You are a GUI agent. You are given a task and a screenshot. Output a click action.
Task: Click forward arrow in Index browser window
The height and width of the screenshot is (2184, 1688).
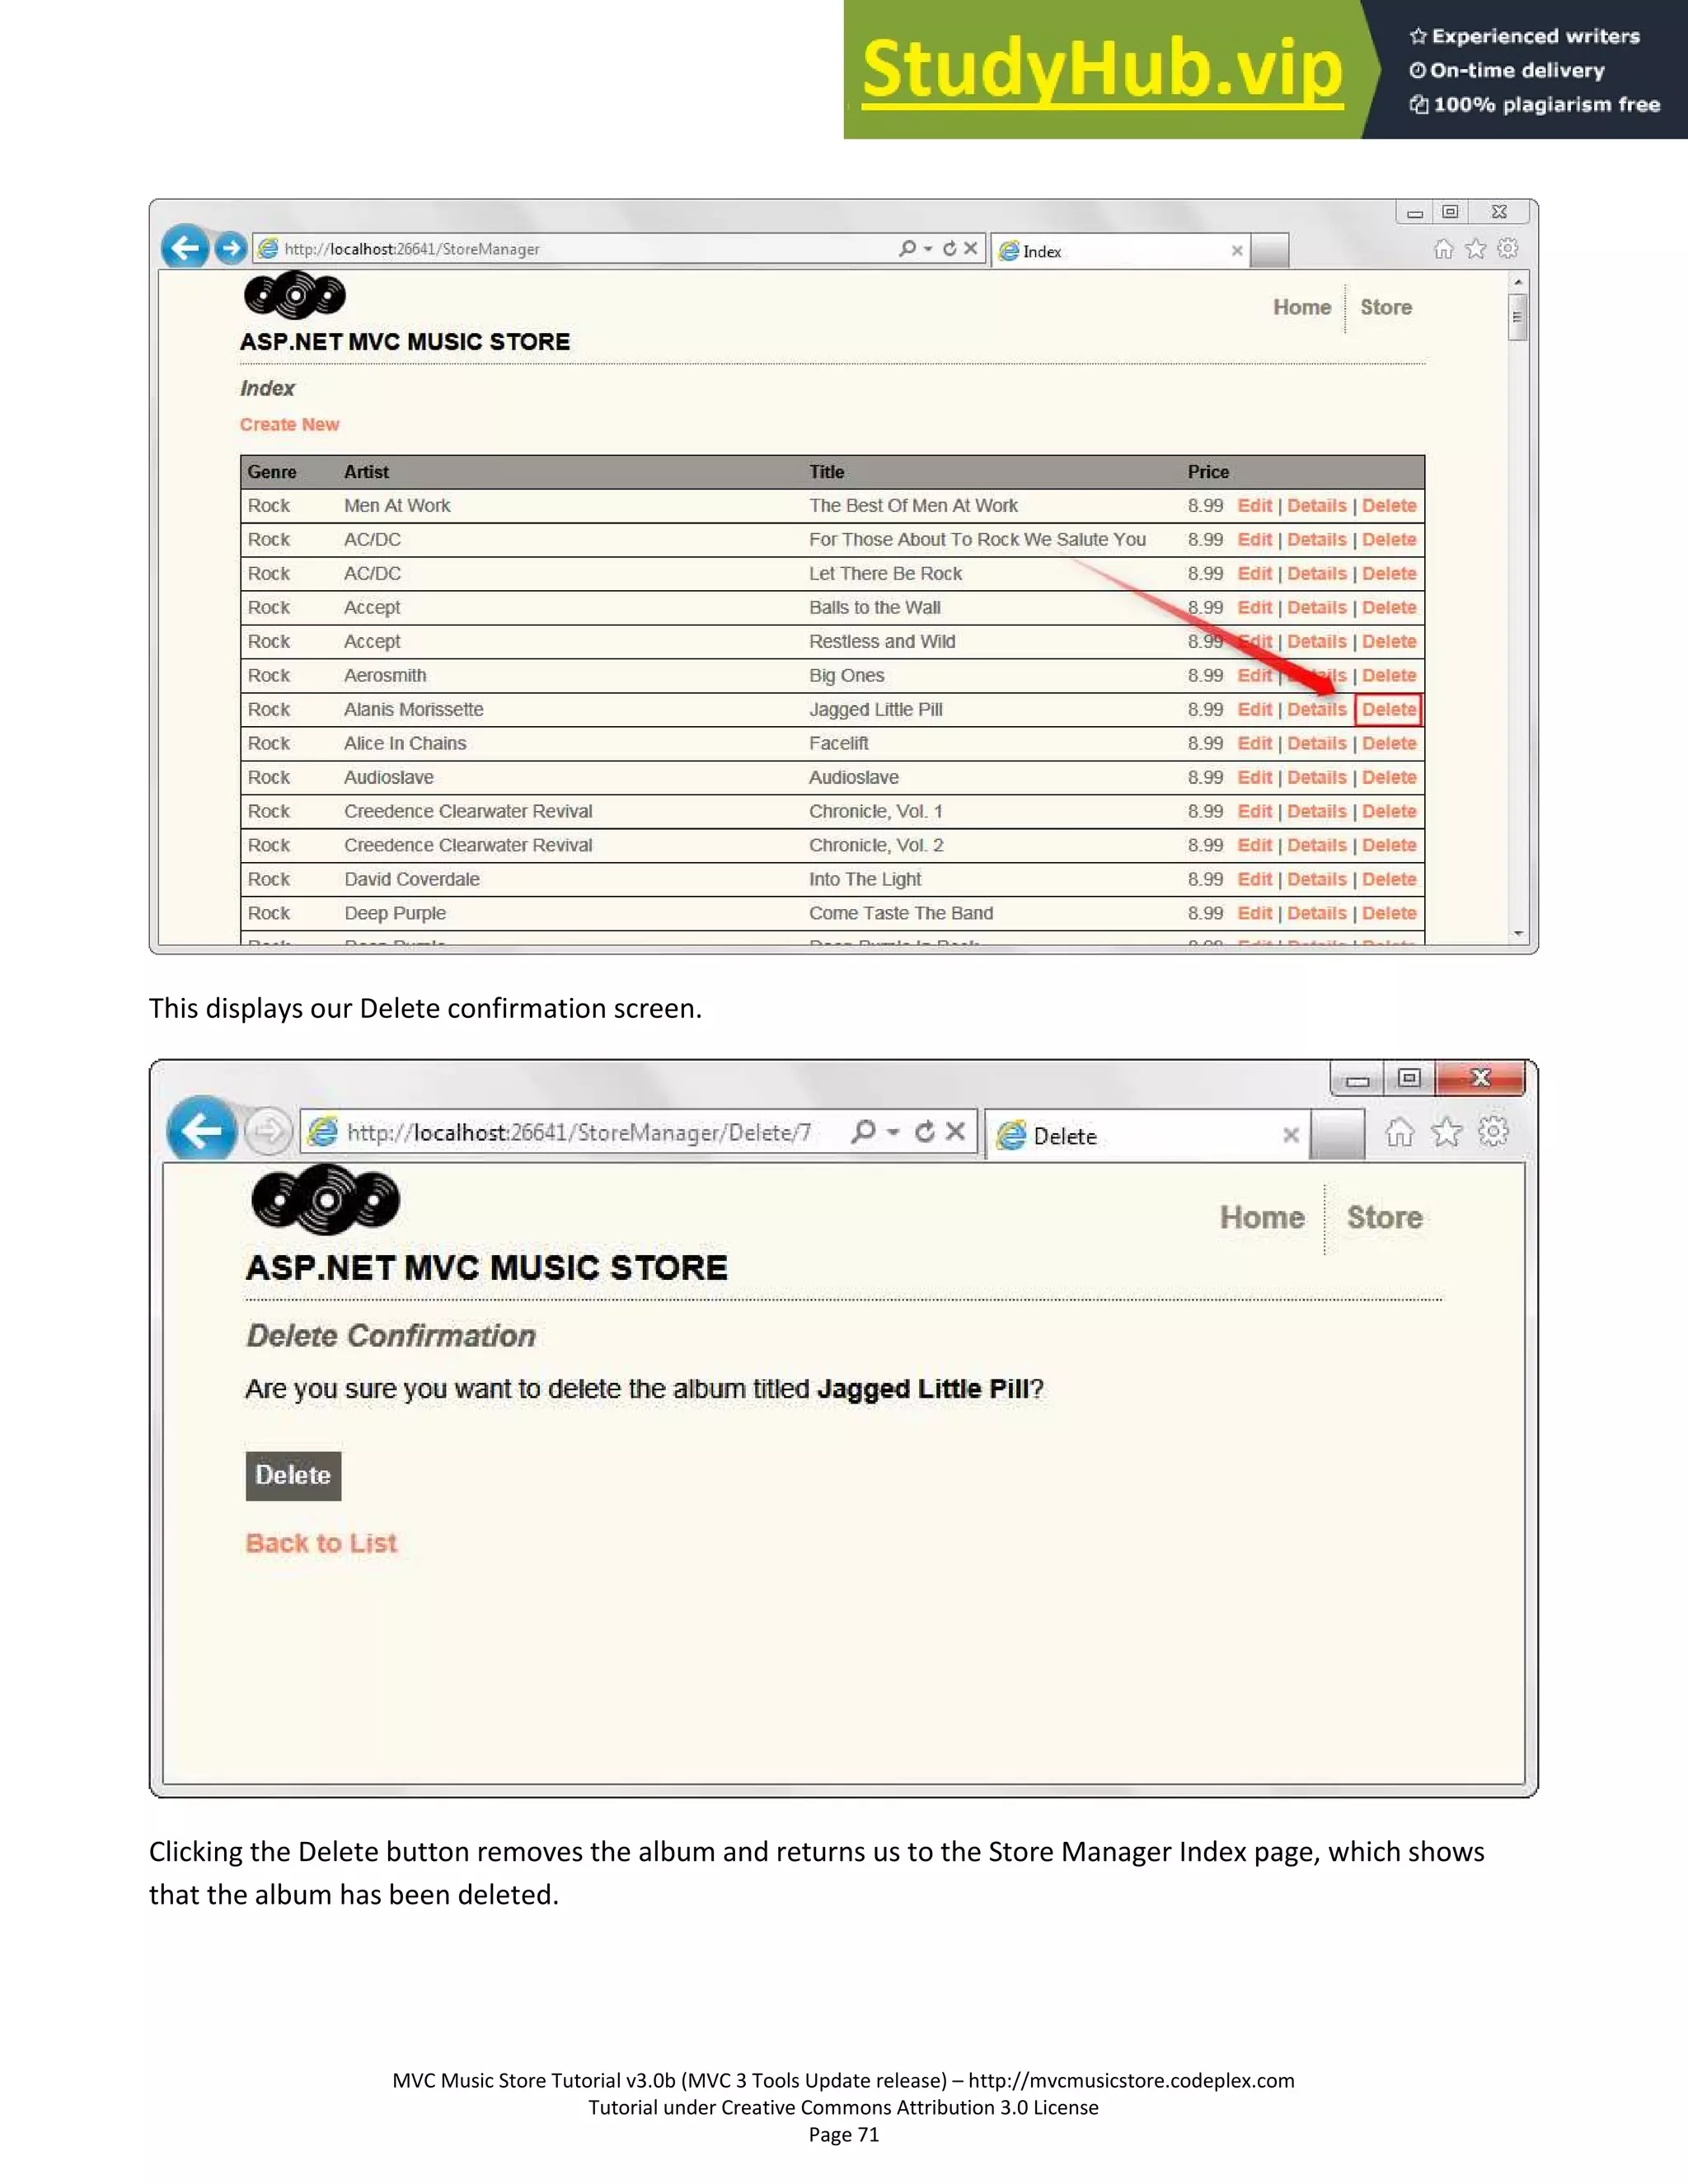click(231, 248)
